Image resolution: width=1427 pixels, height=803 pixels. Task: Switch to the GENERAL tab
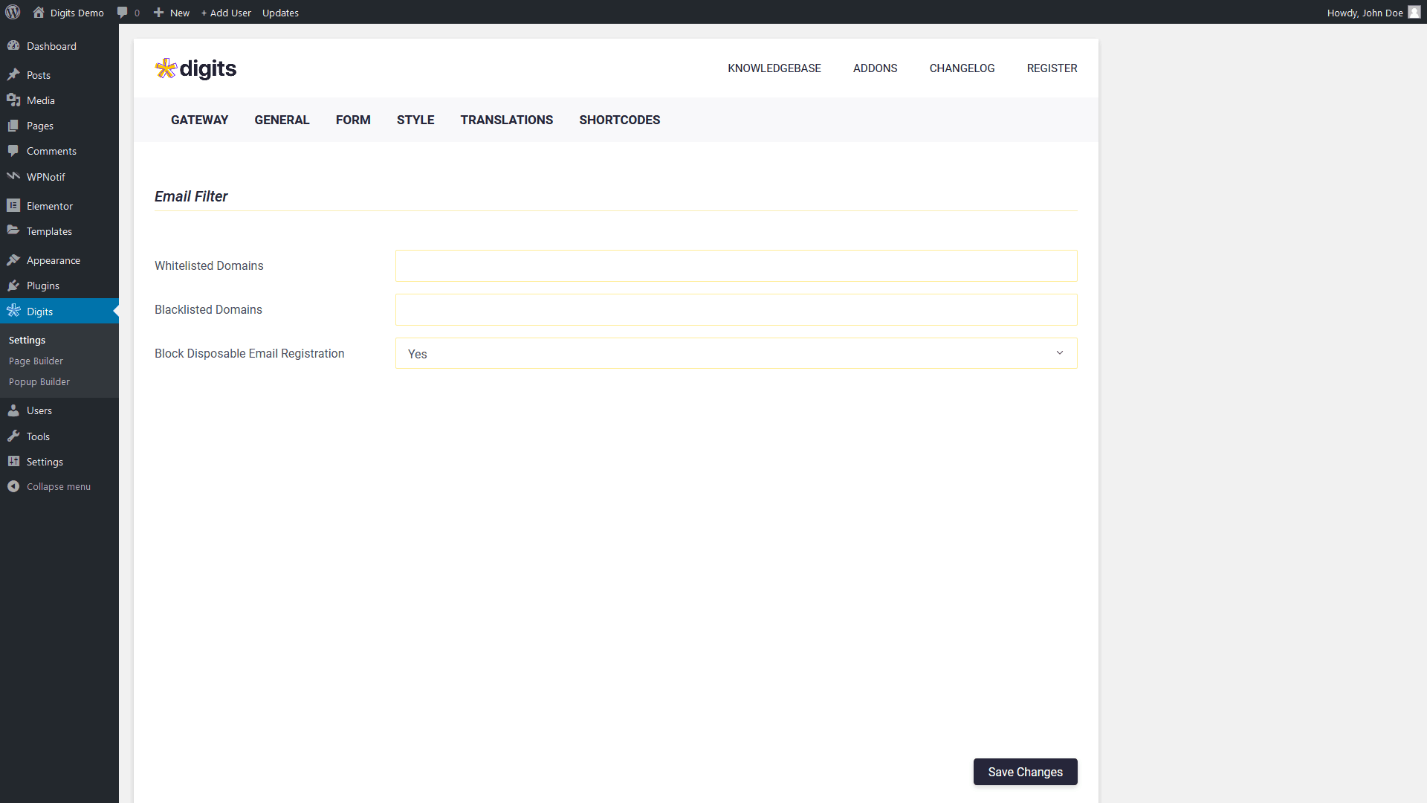tap(282, 120)
